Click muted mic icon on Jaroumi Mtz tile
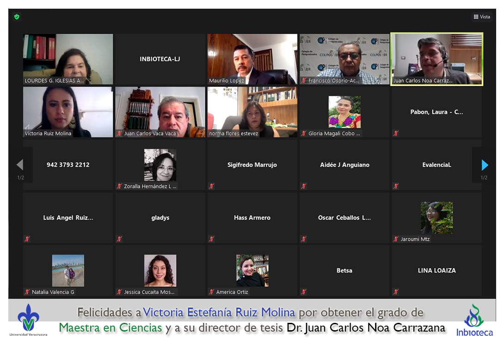Image resolution: width=504 pixels, height=351 pixels. point(396,239)
